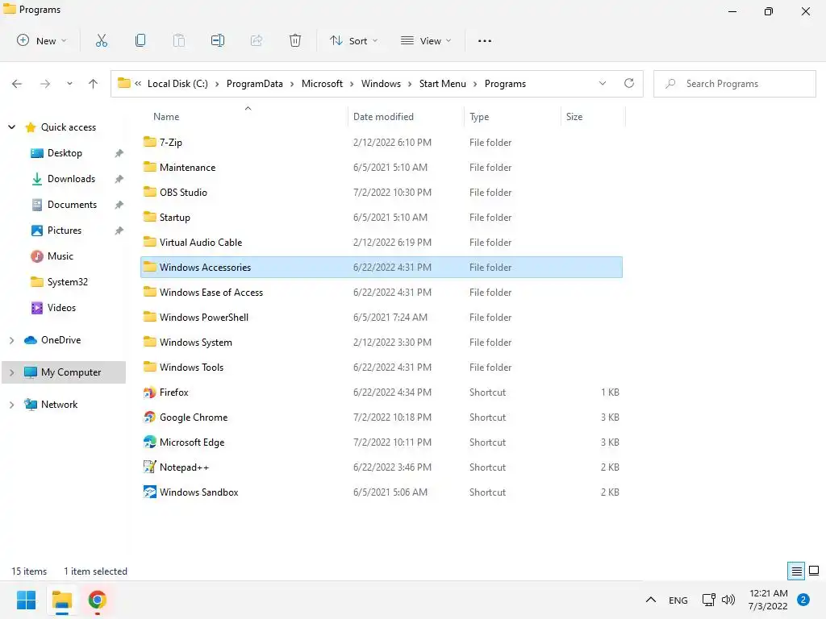This screenshot has height=619, width=826.
Task: Select the OBS Studio folder
Action: (x=382, y=192)
